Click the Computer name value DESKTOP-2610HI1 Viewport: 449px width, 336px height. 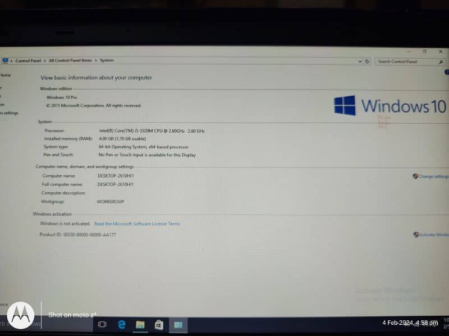coord(116,176)
